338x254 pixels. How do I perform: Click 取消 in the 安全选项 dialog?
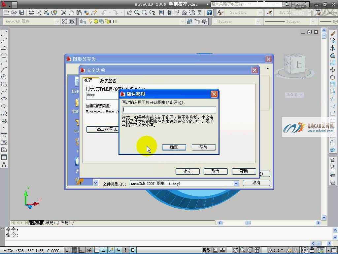tap(215, 171)
